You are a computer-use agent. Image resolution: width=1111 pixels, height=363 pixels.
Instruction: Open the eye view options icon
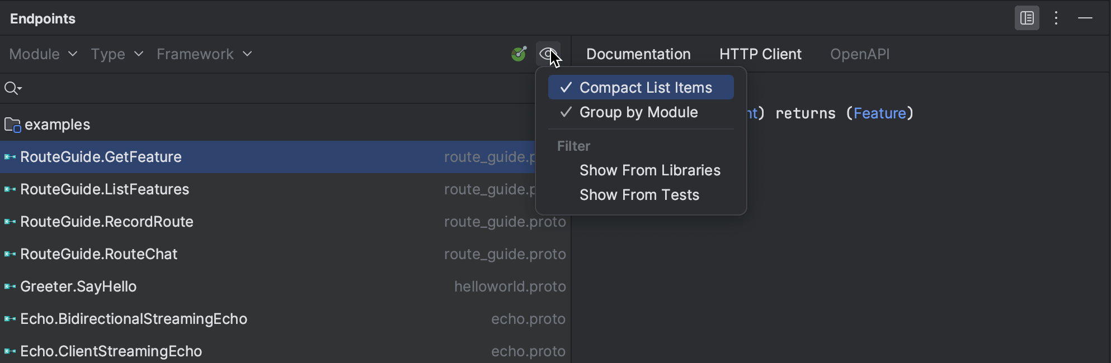pyautogui.click(x=547, y=54)
